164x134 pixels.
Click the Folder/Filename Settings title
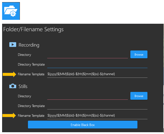coord(33,29)
